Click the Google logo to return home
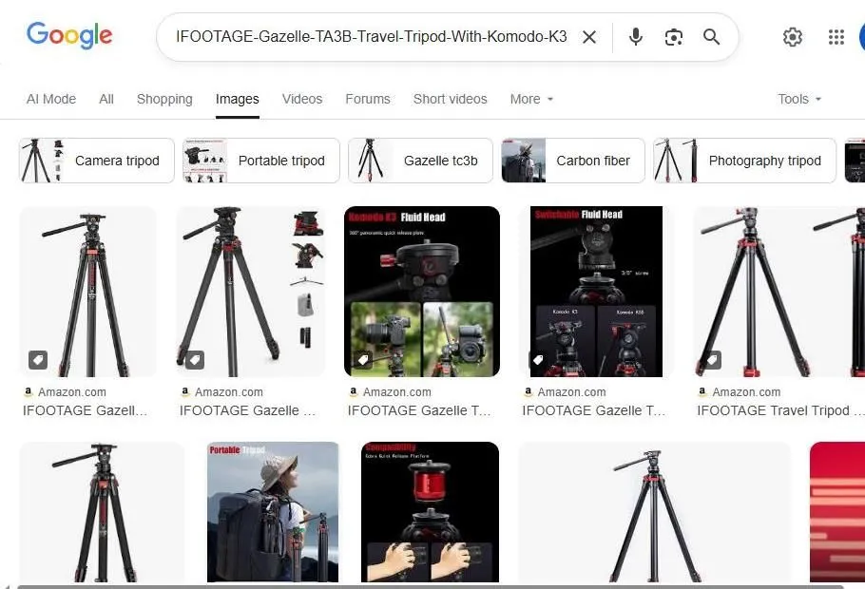The width and height of the screenshot is (865, 589). (69, 35)
